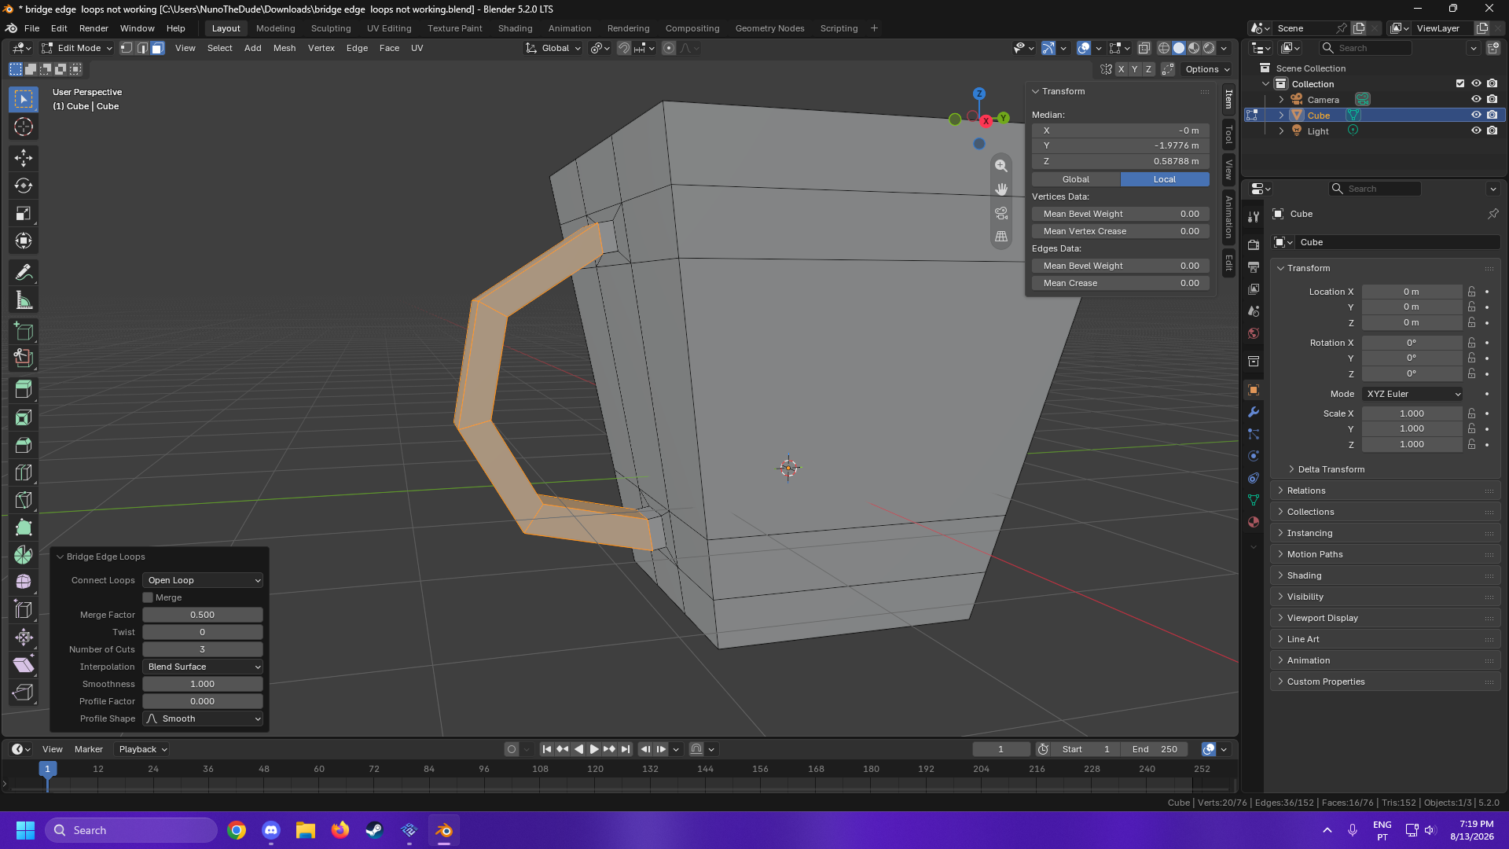Uncheck Collection exclude-from-view-layer checkbox
Image resolution: width=1509 pixels, height=849 pixels.
pyautogui.click(x=1460, y=84)
